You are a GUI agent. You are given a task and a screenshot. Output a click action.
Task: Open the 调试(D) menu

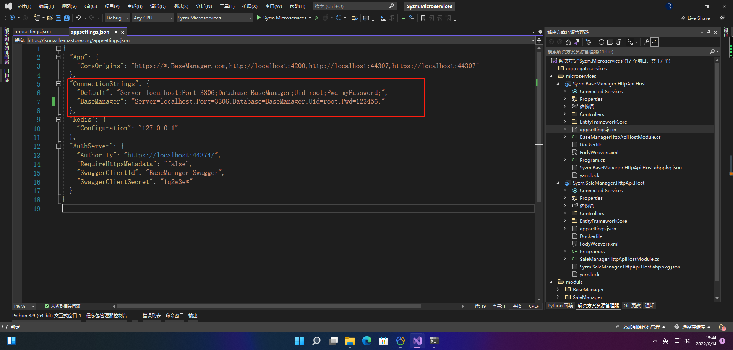(x=158, y=6)
